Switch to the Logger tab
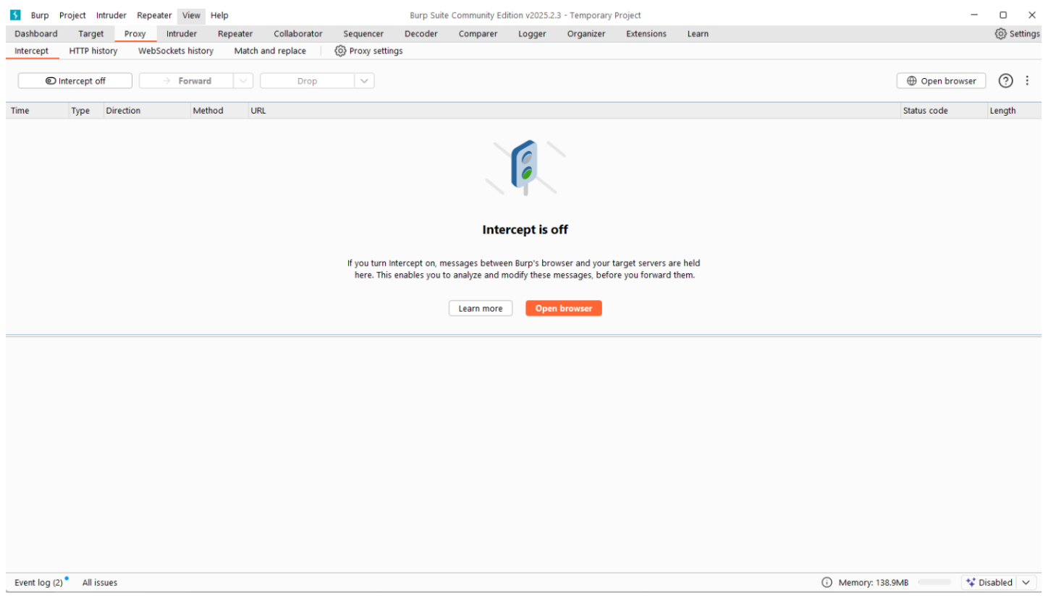The image size is (1048, 603). coord(532,33)
